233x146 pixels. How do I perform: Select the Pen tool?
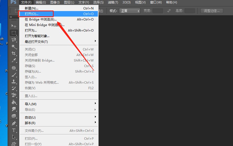[x=14, y=123]
